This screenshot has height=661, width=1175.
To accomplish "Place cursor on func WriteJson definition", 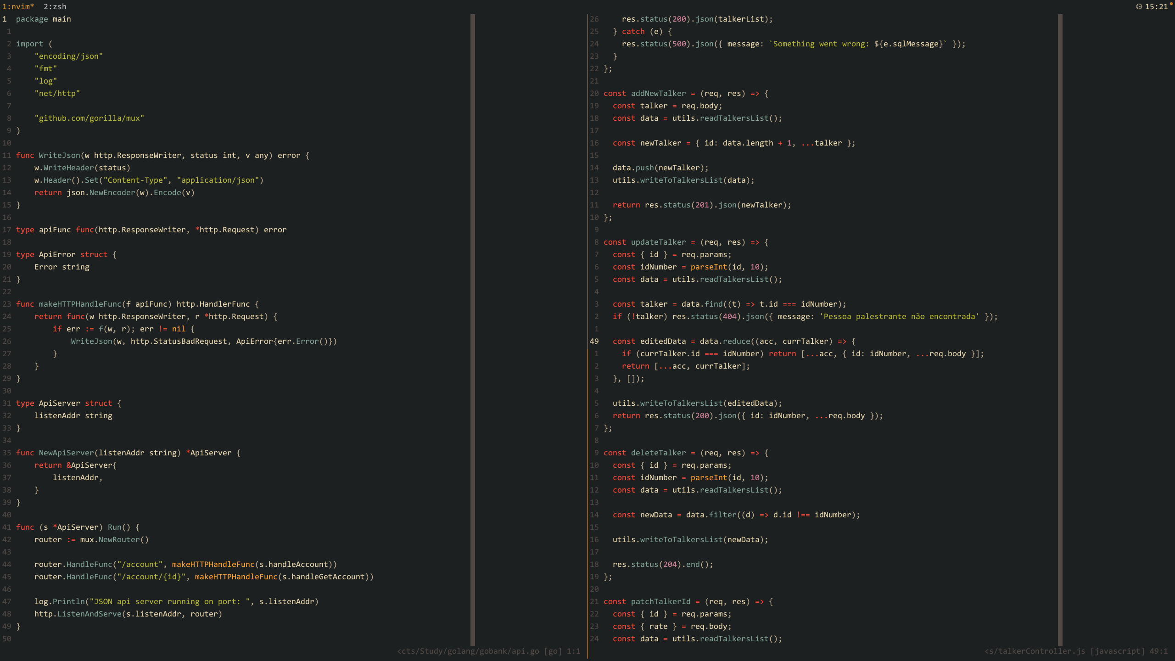I will tap(60, 155).
